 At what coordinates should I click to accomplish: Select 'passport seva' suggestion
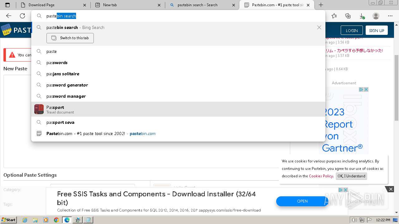178,122
